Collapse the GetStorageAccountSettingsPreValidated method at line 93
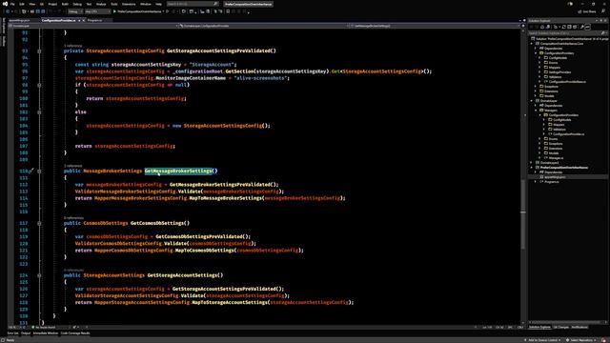 39,50
